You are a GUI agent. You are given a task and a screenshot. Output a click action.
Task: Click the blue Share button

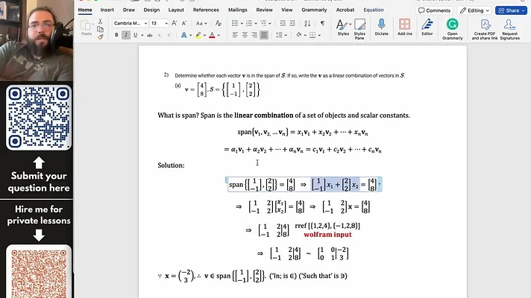(x=512, y=10)
